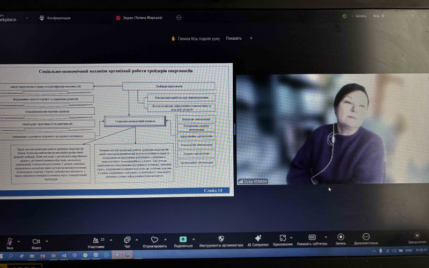Click Показать in the raised hand notification
429x268 pixels.
coord(233,39)
